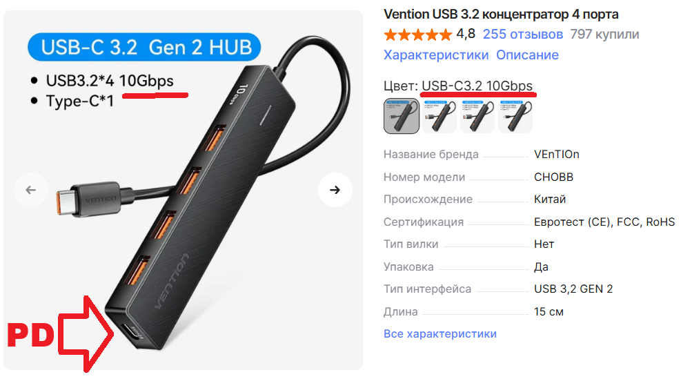Select the third color variant thumbnail
The height and width of the screenshot is (379, 692).
(477, 116)
